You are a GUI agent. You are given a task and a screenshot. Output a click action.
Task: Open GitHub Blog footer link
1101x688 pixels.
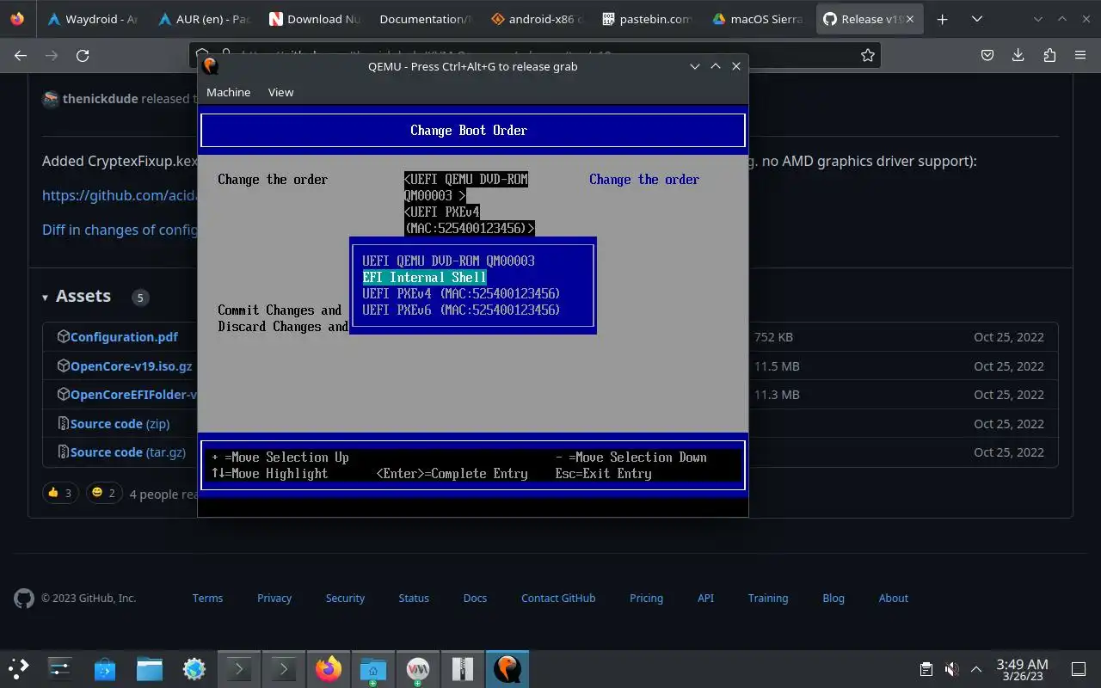(833, 598)
